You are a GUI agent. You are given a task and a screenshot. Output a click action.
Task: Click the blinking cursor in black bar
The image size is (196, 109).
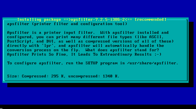(1, 108)
